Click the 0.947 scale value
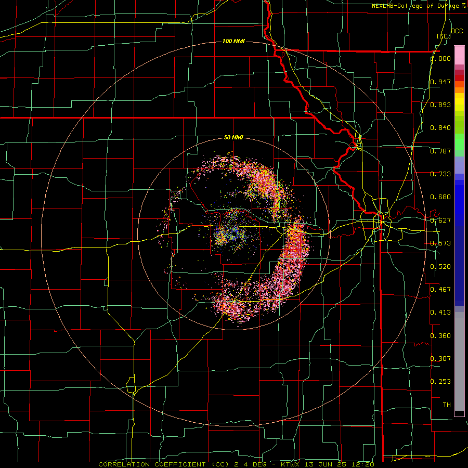Viewport: 468px width, 468px height. click(440, 82)
